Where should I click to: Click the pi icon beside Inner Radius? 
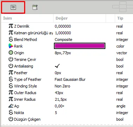[11, 99]
